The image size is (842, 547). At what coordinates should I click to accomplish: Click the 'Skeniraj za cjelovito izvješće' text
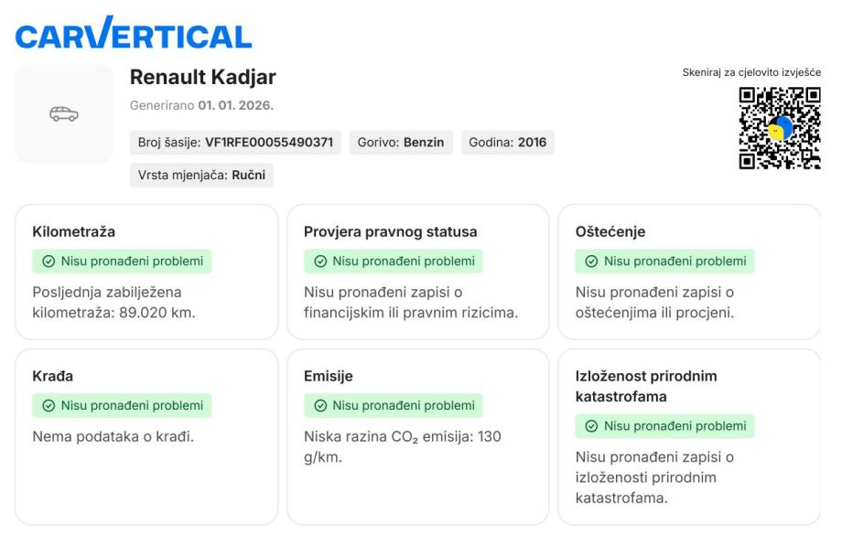(751, 72)
